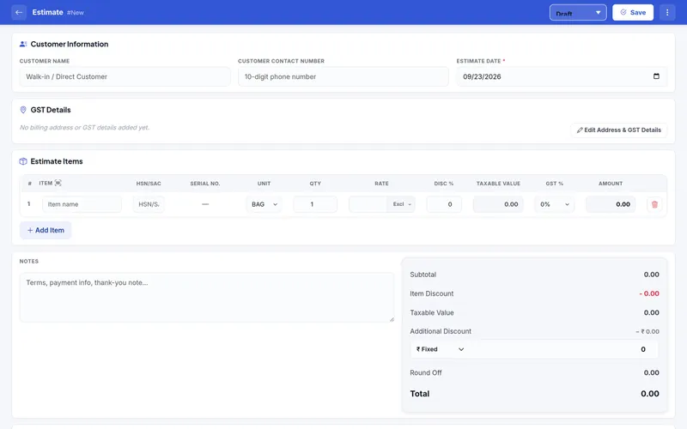Open the BAG unit dropdown
The image size is (687, 429).
264,204
